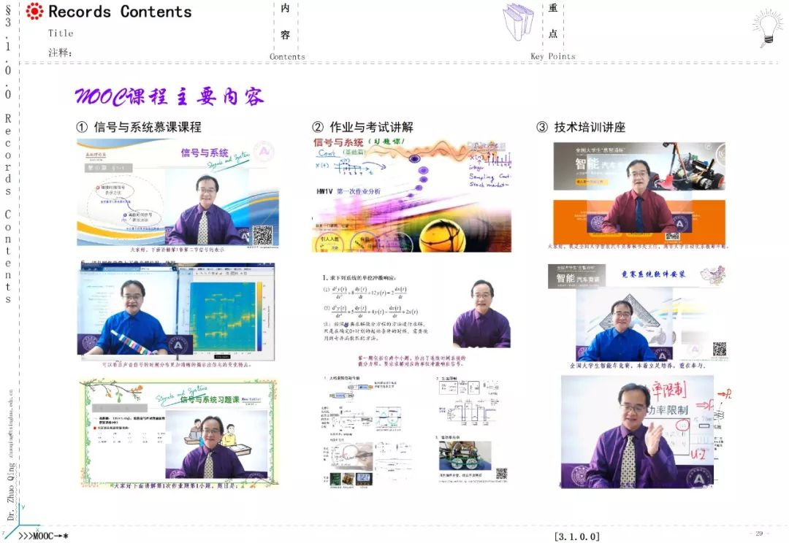The width and height of the screenshot is (789, 543).
Task: Click the QR code on the circuit diagrams slide
Action: [501, 473]
